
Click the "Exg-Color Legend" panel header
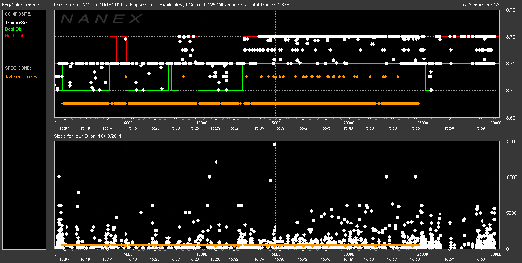point(20,5)
